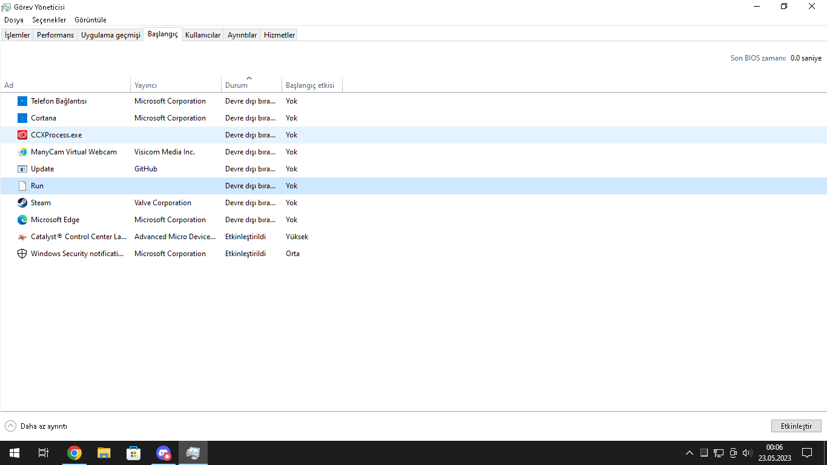The height and width of the screenshot is (465, 827).
Task: Open the Seçenekler menu
Action: point(49,20)
